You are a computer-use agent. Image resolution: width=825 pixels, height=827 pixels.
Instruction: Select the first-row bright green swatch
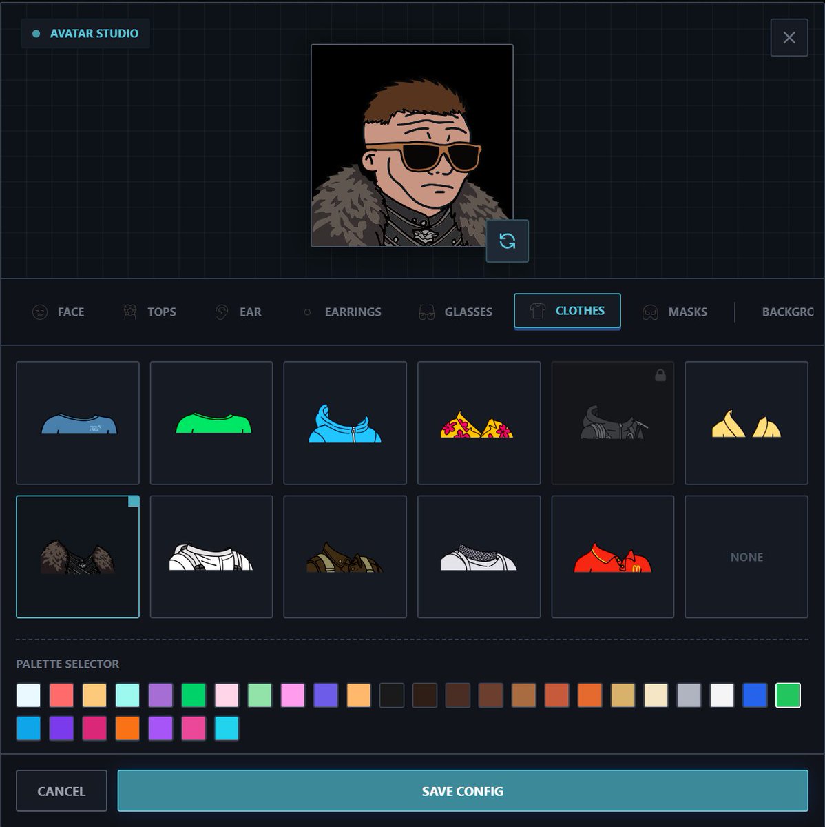(x=194, y=695)
